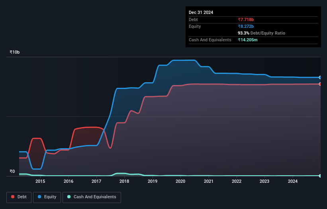327x209 pixels.
Task: Click the ₹7.718b debt value
Action: tap(246, 19)
